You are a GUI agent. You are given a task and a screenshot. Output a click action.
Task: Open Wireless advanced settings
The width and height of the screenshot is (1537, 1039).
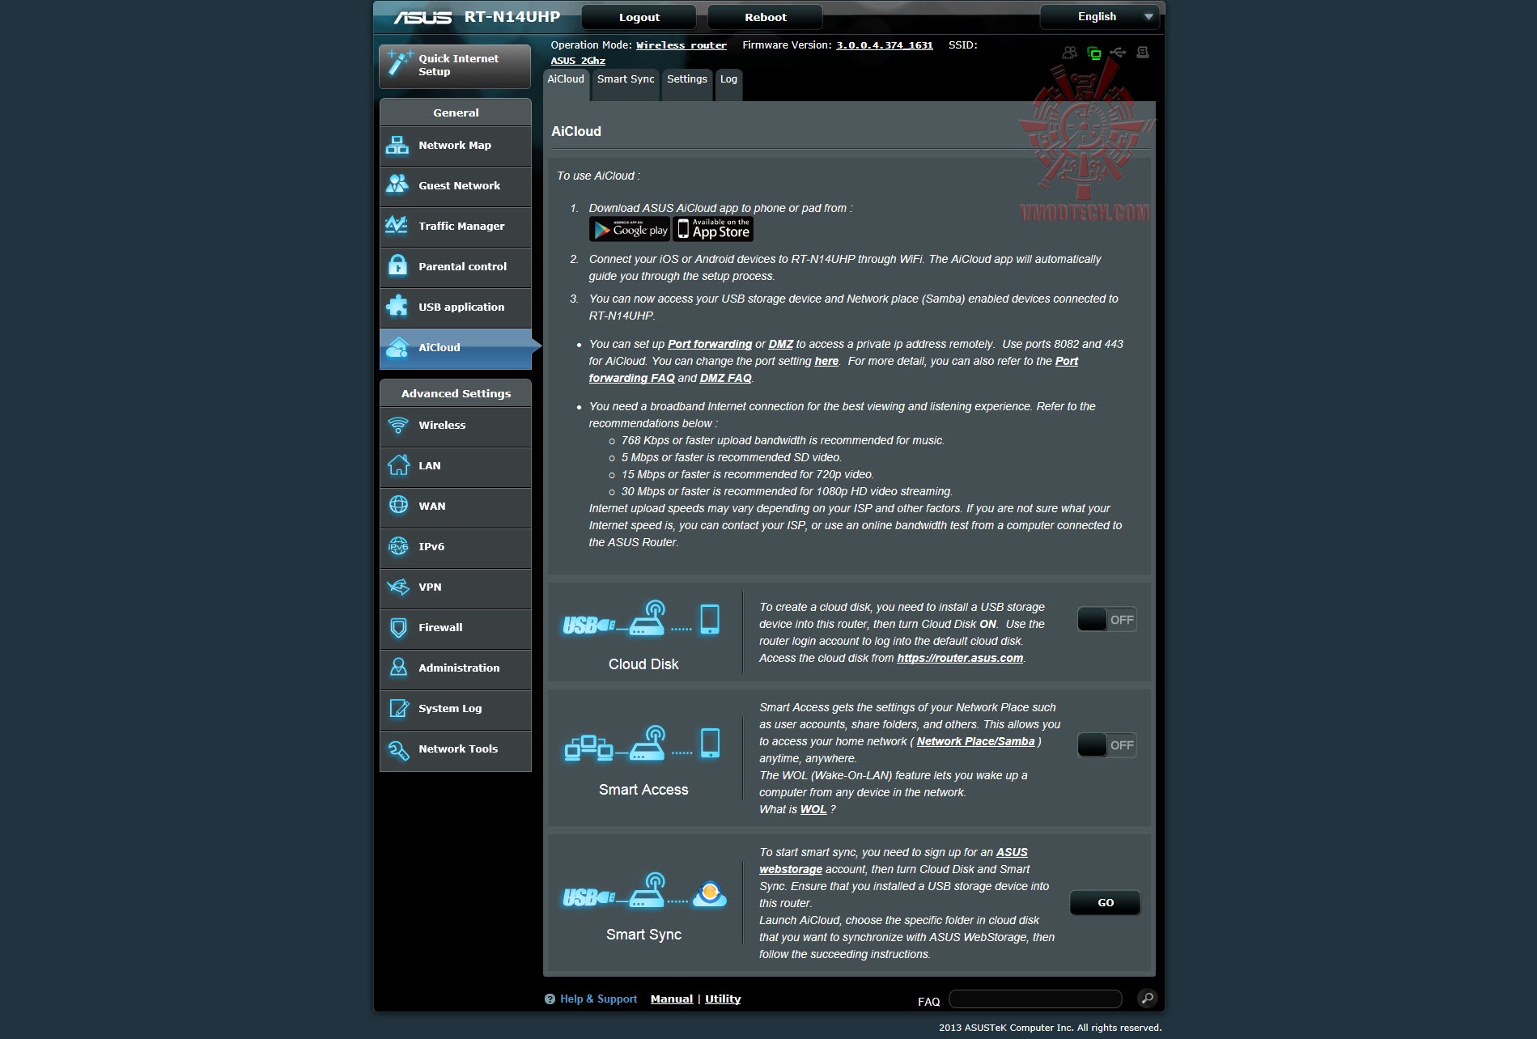456,426
